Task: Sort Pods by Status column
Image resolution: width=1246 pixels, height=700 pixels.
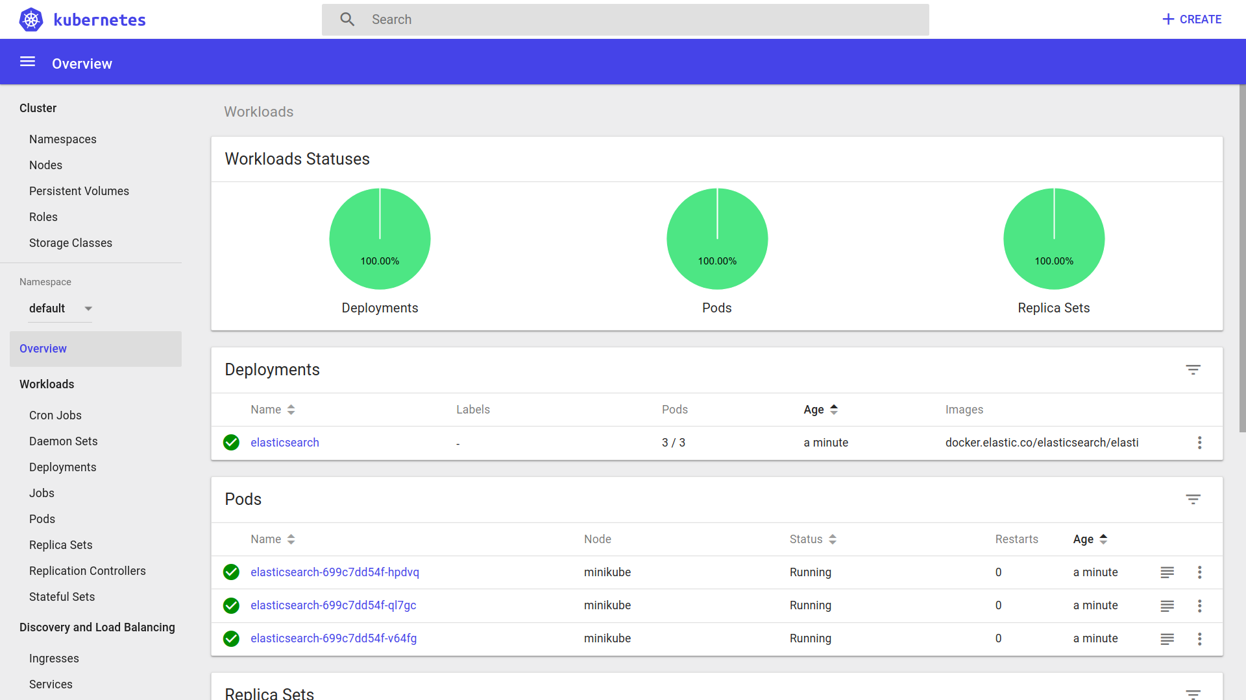Action: tap(812, 539)
